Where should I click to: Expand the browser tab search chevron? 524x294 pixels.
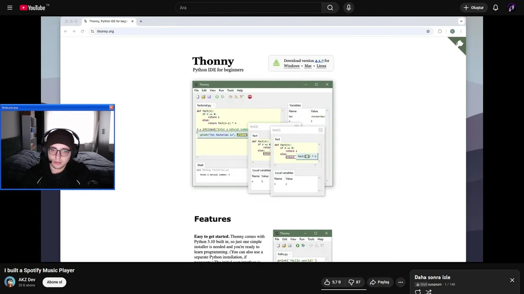click(x=461, y=21)
